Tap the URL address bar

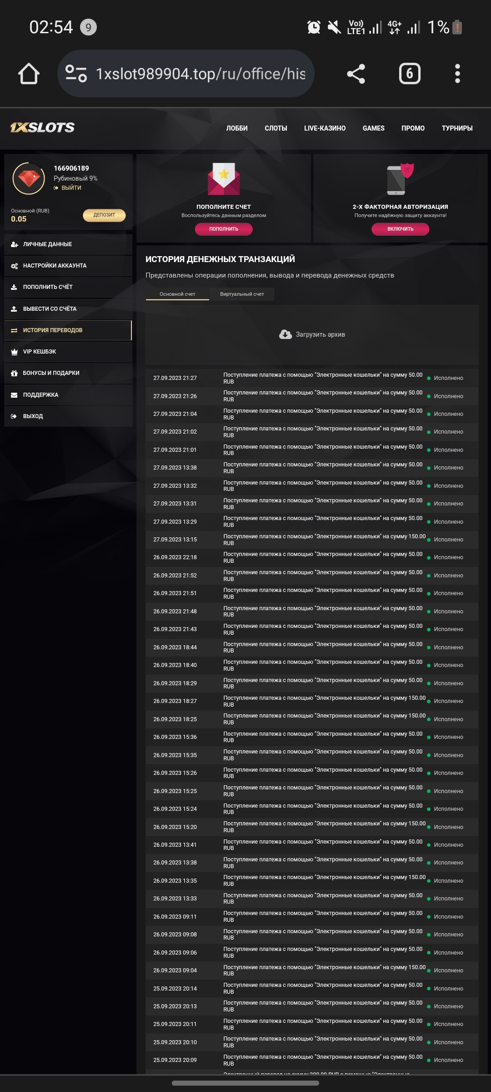(x=200, y=74)
